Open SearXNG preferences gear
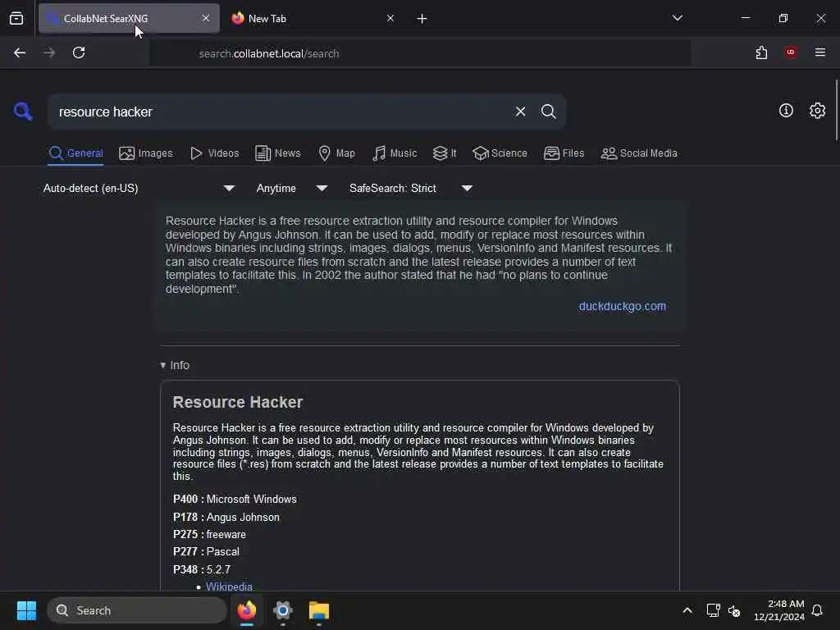The height and width of the screenshot is (630, 840). pyautogui.click(x=817, y=111)
